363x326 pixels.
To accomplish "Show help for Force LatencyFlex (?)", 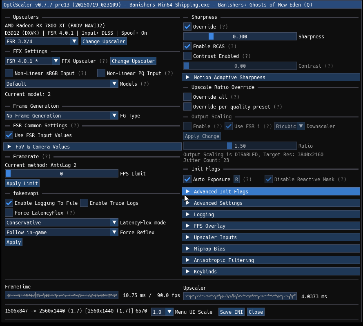I will [71, 213].
